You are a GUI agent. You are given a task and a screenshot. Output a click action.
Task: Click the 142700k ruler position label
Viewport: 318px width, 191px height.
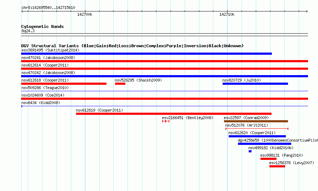click(85, 14)
